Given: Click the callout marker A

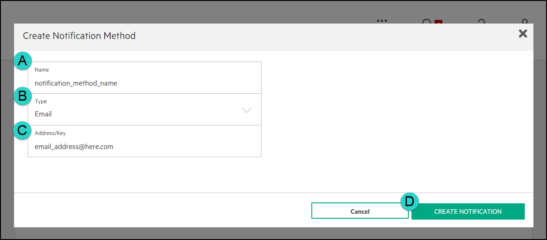Looking at the screenshot, I should point(22,61).
